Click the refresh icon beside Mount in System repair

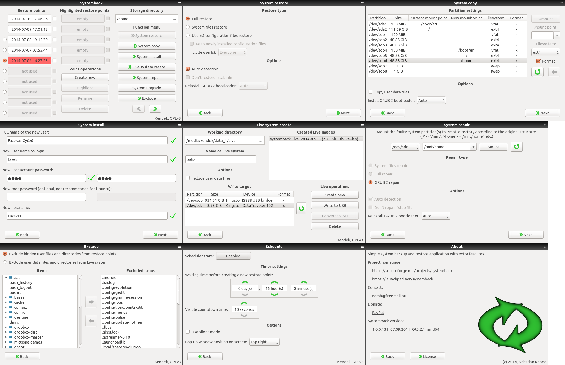(516, 147)
